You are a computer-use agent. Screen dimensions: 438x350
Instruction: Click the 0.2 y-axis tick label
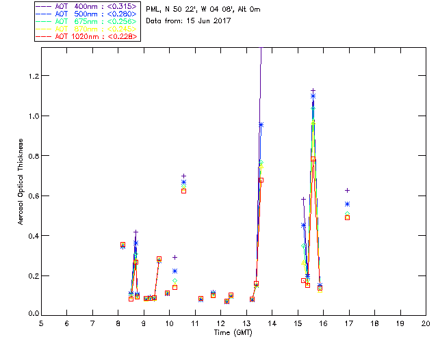[34, 276]
